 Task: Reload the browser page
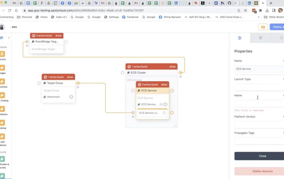click(10, 11)
